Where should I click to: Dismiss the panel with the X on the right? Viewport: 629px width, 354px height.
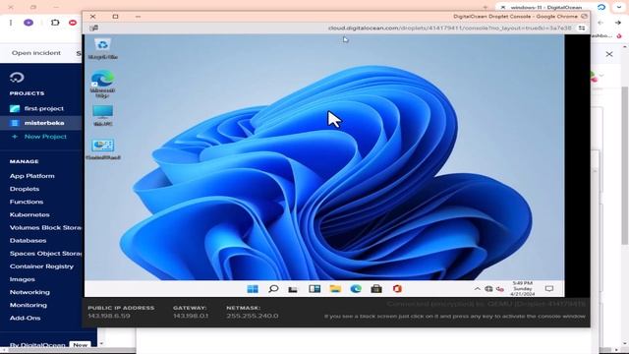pos(609,54)
